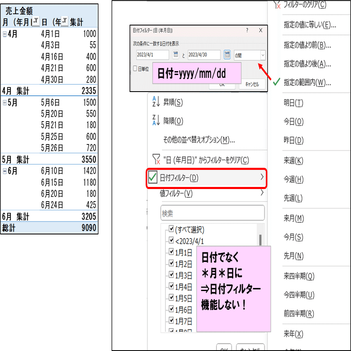Filter by 明日(T)
The height and width of the screenshot is (351, 351).
pyautogui.click(x=293, y=103)
